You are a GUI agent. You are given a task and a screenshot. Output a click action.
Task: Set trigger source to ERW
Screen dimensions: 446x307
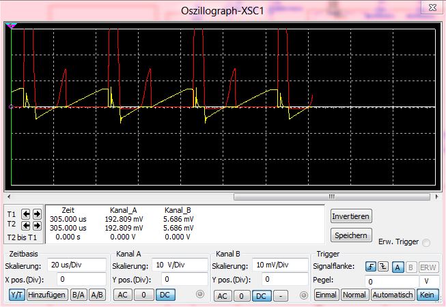tap(428, 267)
